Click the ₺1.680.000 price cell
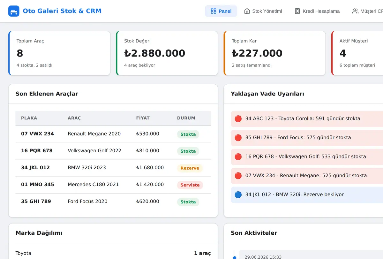Image resolution: width=383 pixels, height=259 pixels. coord(150,168)
